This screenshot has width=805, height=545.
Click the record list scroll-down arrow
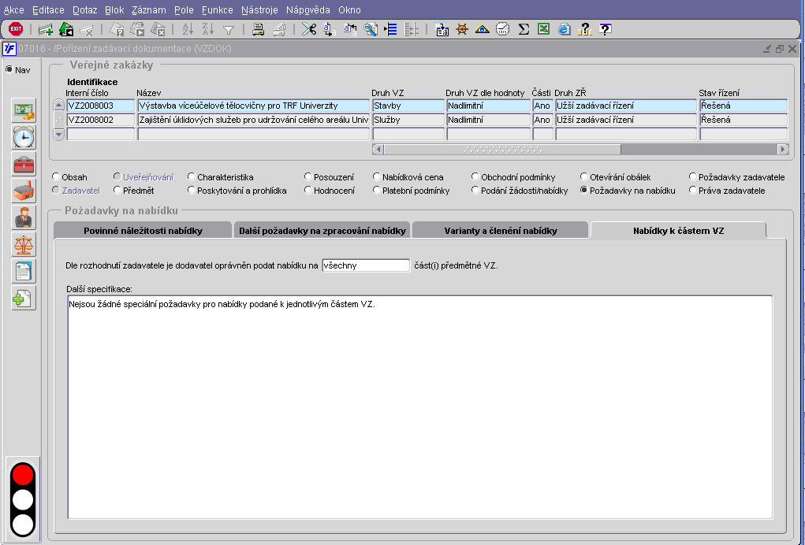click(x=58, y=135)
